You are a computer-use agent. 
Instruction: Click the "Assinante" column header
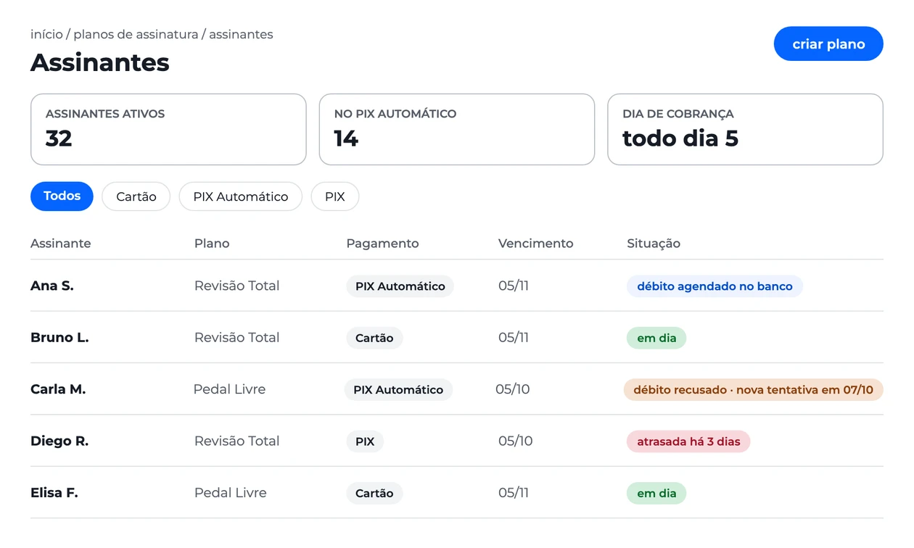coord(61,244)
